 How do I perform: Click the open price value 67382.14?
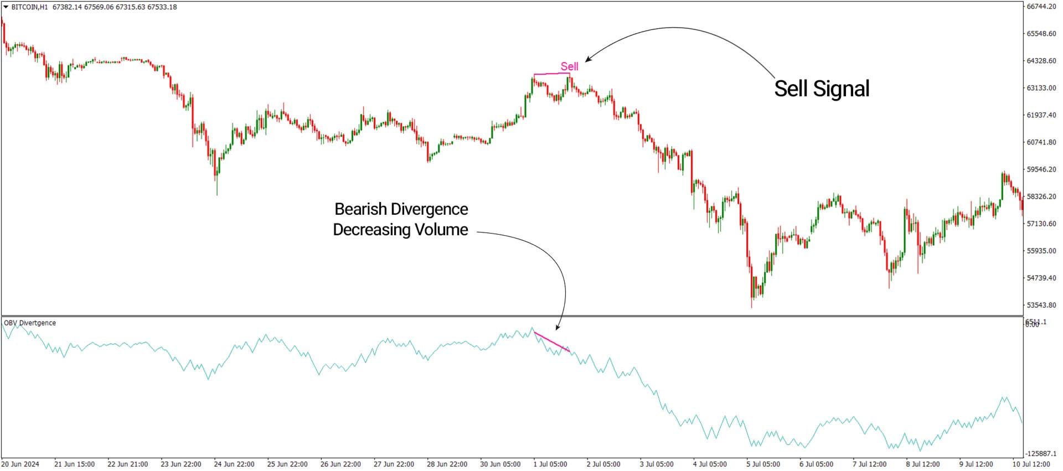66,7
